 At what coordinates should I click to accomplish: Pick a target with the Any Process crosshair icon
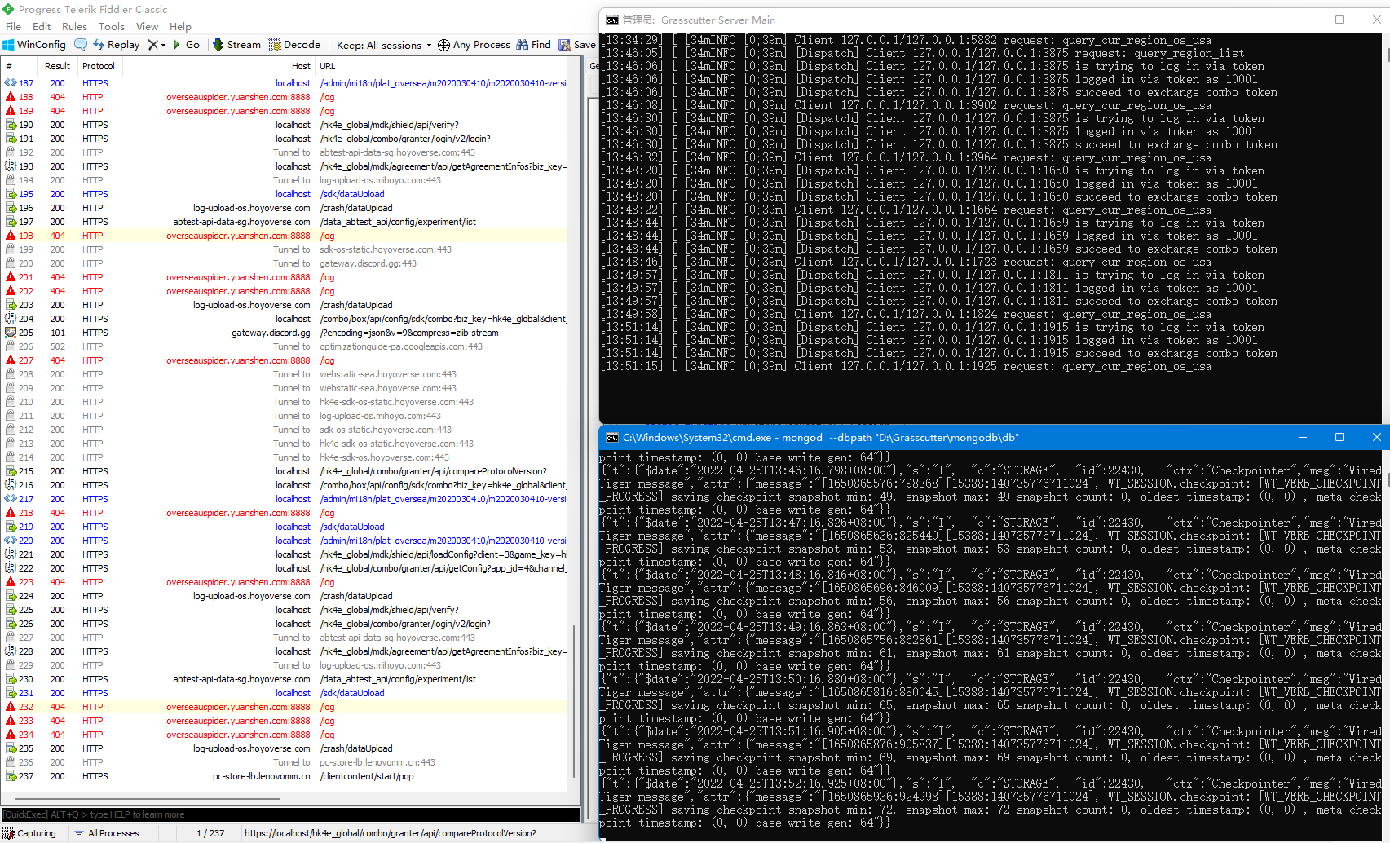[474, 44]
